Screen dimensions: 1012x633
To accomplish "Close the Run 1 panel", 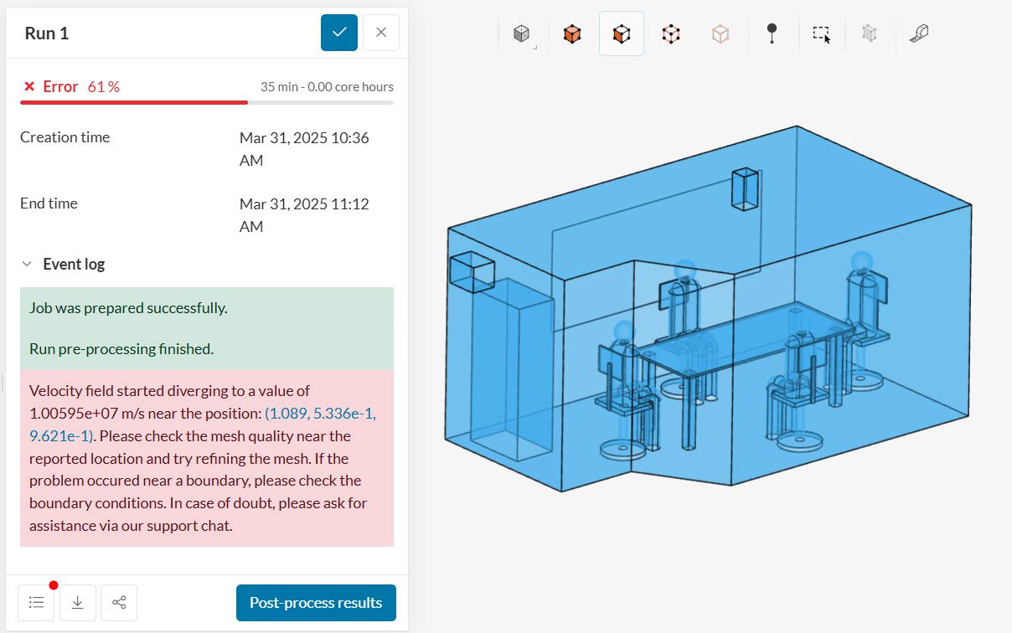I will coord(381,33).
